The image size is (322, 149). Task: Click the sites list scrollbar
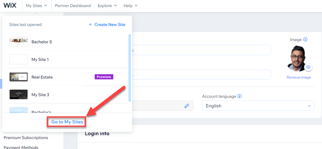pyautogui.click(x=130, y=68)
